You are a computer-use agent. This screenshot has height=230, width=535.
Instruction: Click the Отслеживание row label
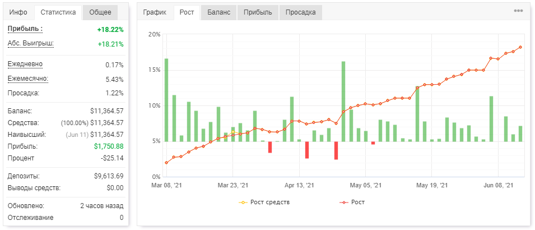(x=30, y=218)
